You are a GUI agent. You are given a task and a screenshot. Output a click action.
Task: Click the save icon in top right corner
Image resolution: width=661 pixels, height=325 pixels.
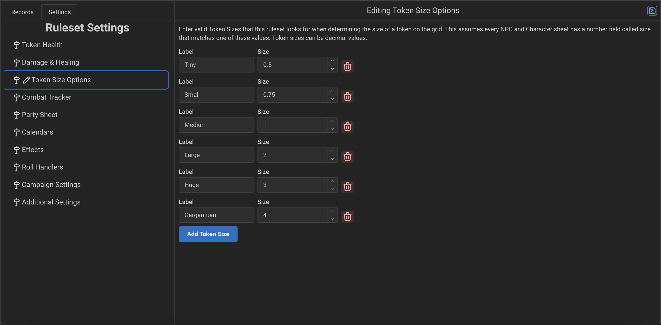click(652, 11)
